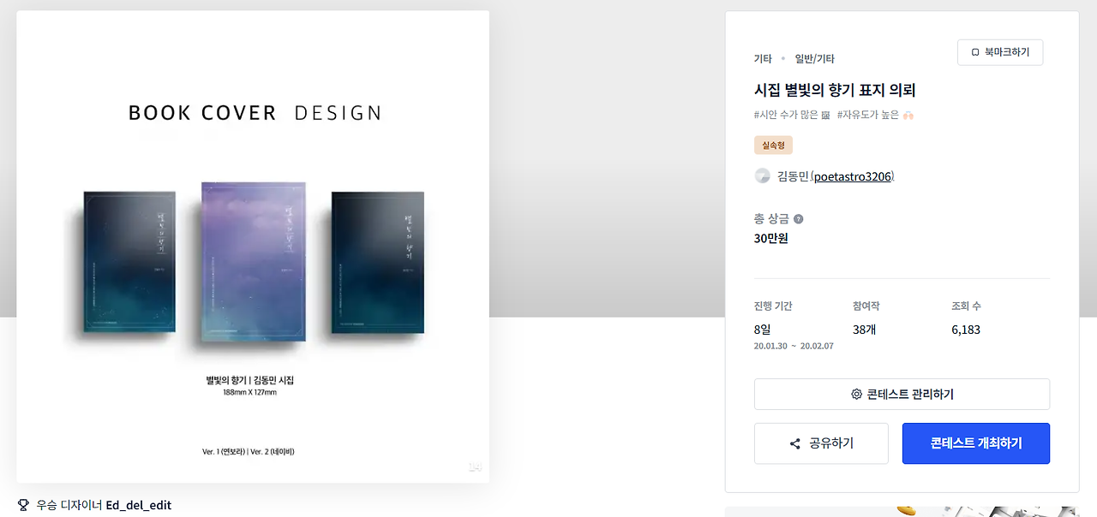Click the trophy icon next to 우승 디자이너
This screenshot has height=517, width=1097.
coord(23,505)
